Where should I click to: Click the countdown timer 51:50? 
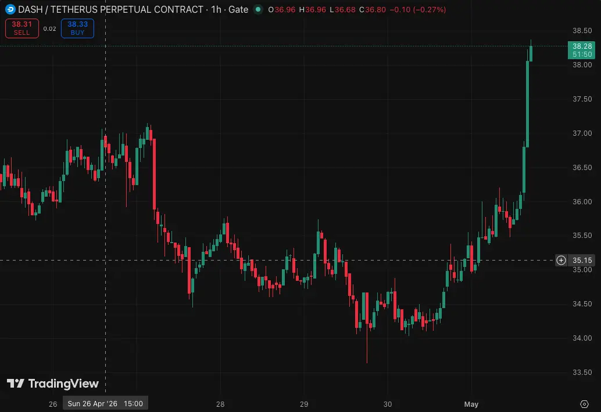click(582, 55)
